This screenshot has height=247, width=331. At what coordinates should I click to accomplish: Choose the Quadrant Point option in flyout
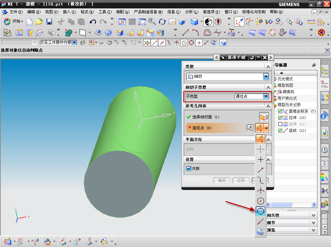click(x=261, y=211)
